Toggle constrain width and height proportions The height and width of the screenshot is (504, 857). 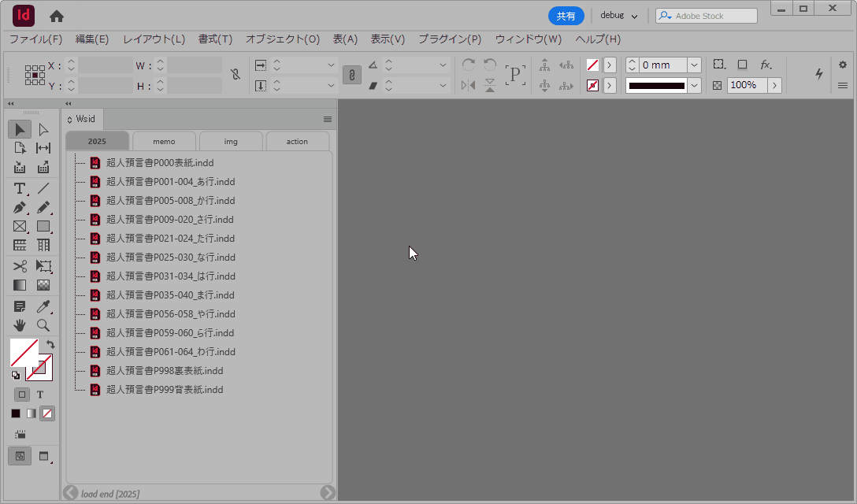pyautogui.click(x=235, y=75)
